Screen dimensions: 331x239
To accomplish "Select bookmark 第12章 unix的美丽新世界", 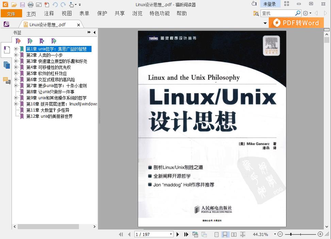I will click(49, 116).
